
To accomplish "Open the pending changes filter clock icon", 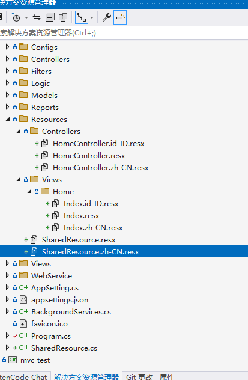I will (16, 17).
